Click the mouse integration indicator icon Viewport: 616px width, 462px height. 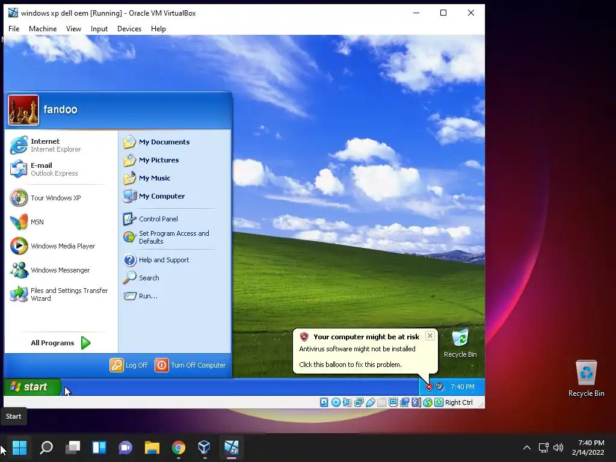tap(428, 402)
